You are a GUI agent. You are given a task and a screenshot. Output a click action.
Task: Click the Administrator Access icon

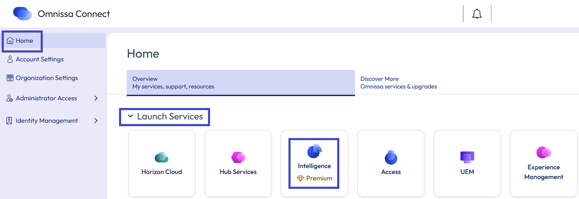[10, 98]
